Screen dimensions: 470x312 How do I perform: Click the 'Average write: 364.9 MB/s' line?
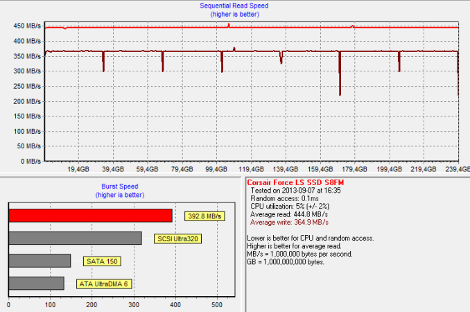[289, 223]
